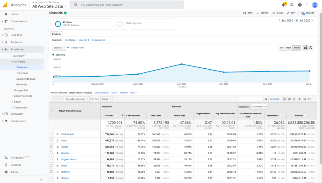Click the April 2020 data point on chart
Screen dimensions: 322x183
point(181,64)
